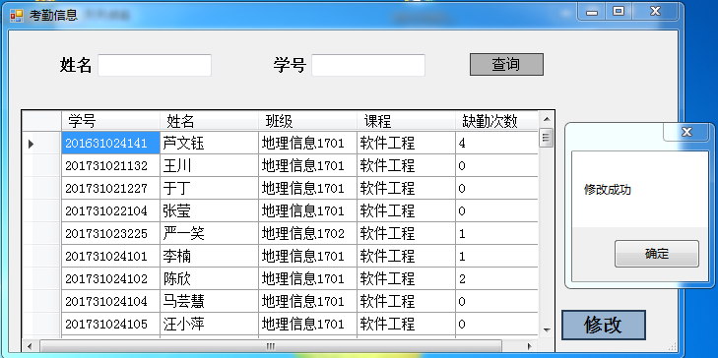The width and height of the screenshot is (718, 358).
Task: Select cell 201631024141
Action: 111,144
